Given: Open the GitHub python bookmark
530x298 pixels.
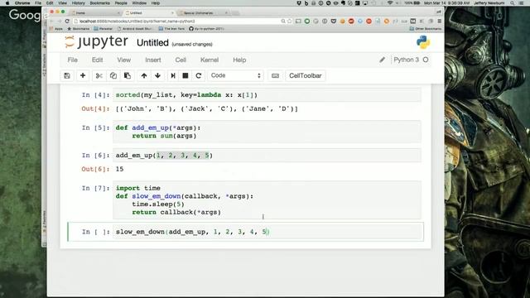Looking at the screenshot, I should coord(206,29).
